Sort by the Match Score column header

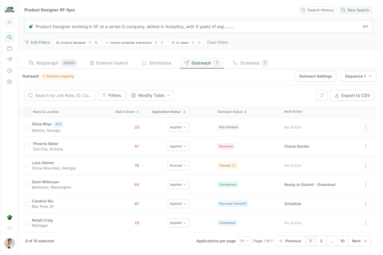127,112
